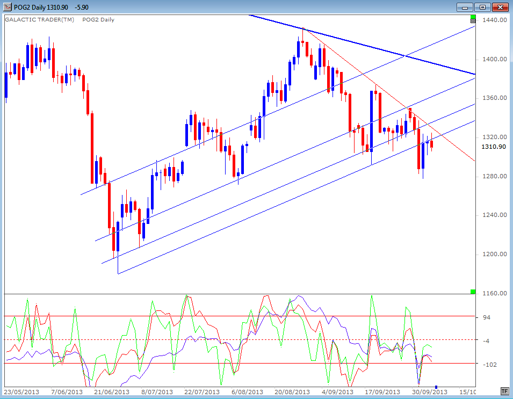
Task: Click the 1400.00 price axis label
Action: coord(495,59)
